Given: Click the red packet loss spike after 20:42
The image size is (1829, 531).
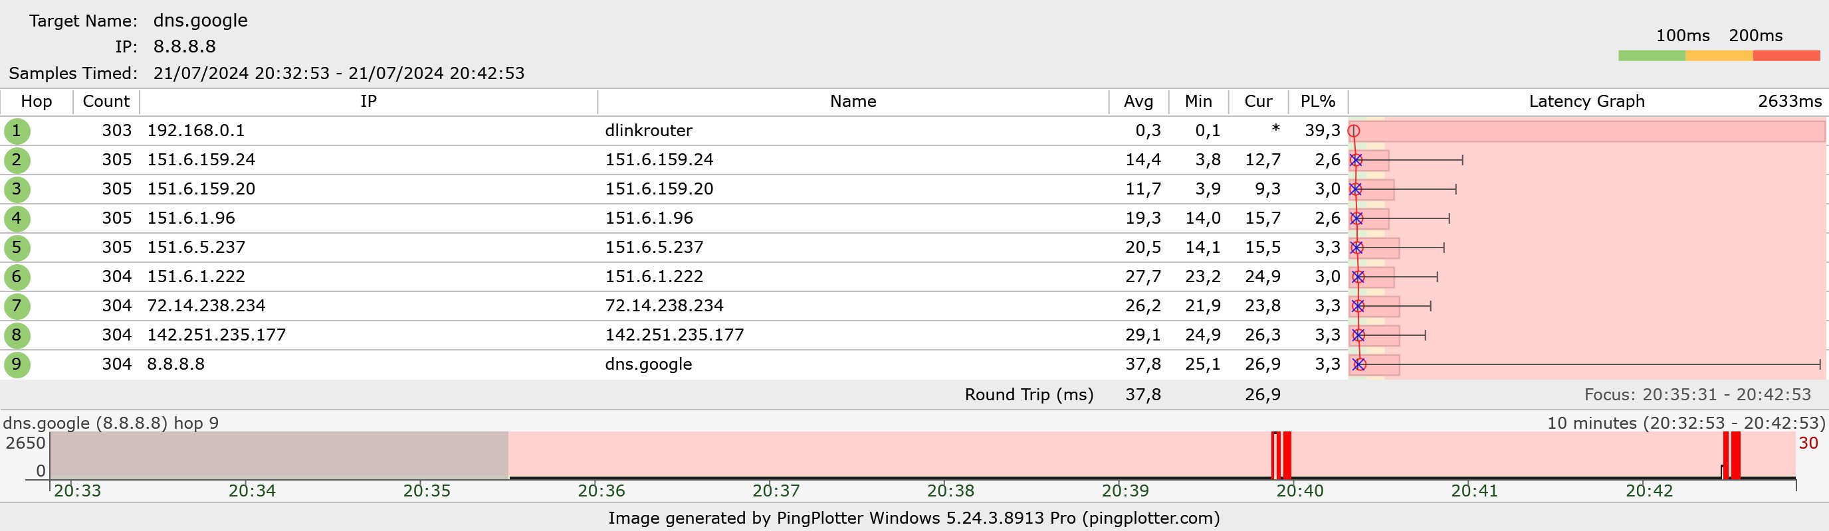Looking at the screenshot, I should point(1732,455).
